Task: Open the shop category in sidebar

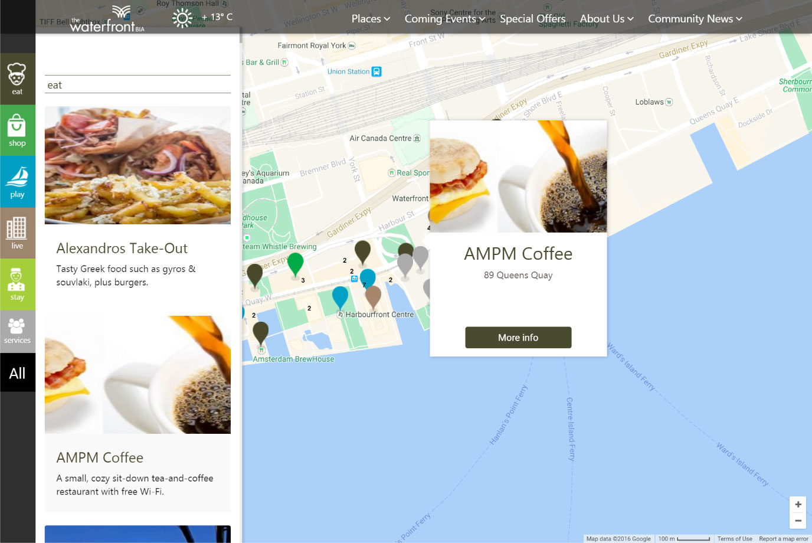Action: click(x=17, y=130)
